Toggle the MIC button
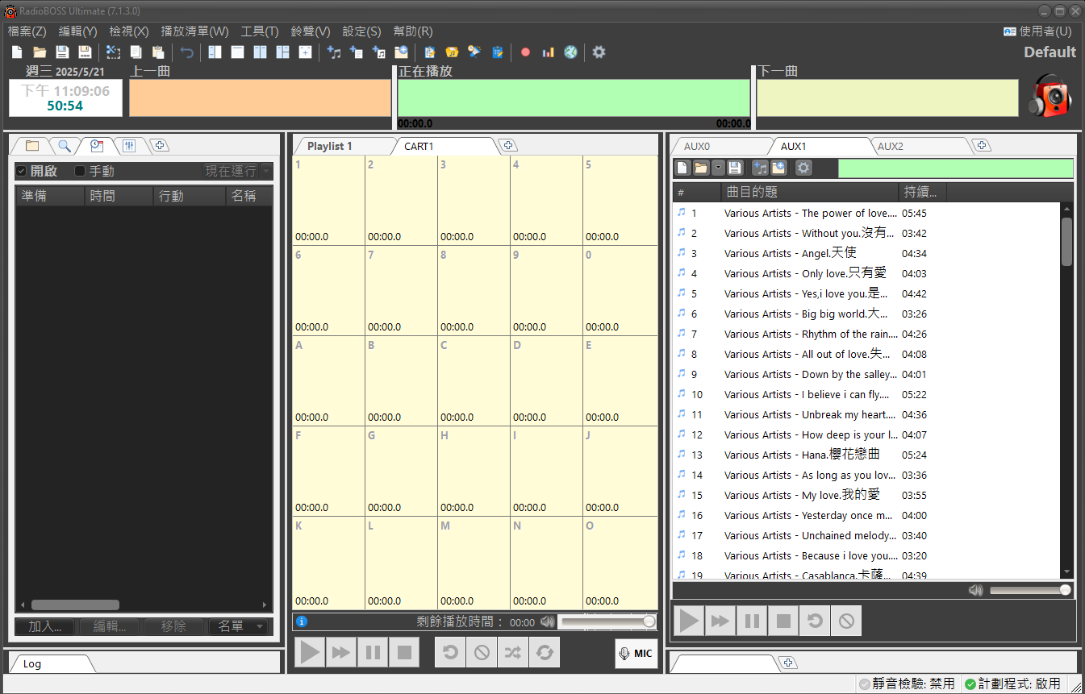This screenshot has height=694, width=1085. (x=636, y=653)
